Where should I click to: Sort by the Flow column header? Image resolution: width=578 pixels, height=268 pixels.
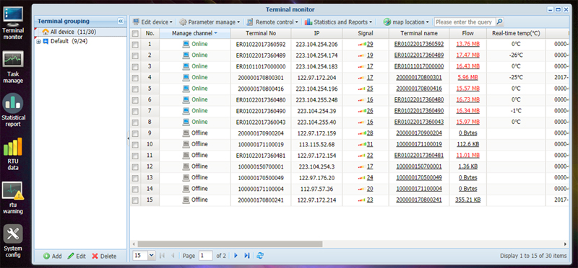coord(467,33)
